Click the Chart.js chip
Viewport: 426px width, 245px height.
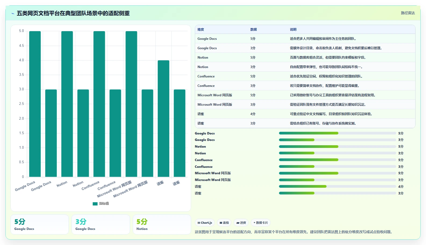tap(205, 223)
